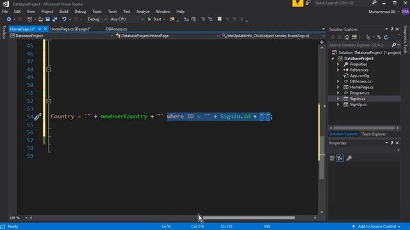This screenshot has width=410, height=230.
Task: Click the bookmark toolbar icon
Action: pyautogui.click(x=219, y=19)
